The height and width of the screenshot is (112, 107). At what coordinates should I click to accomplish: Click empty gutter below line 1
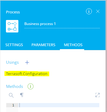tap(12, 110)
